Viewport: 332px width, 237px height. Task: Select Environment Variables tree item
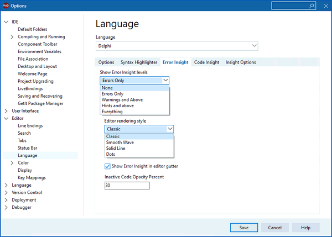(39, 51)
